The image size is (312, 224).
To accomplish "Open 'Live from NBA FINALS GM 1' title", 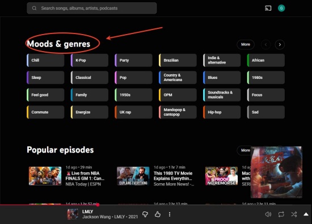I will click(x=85, y=176).
